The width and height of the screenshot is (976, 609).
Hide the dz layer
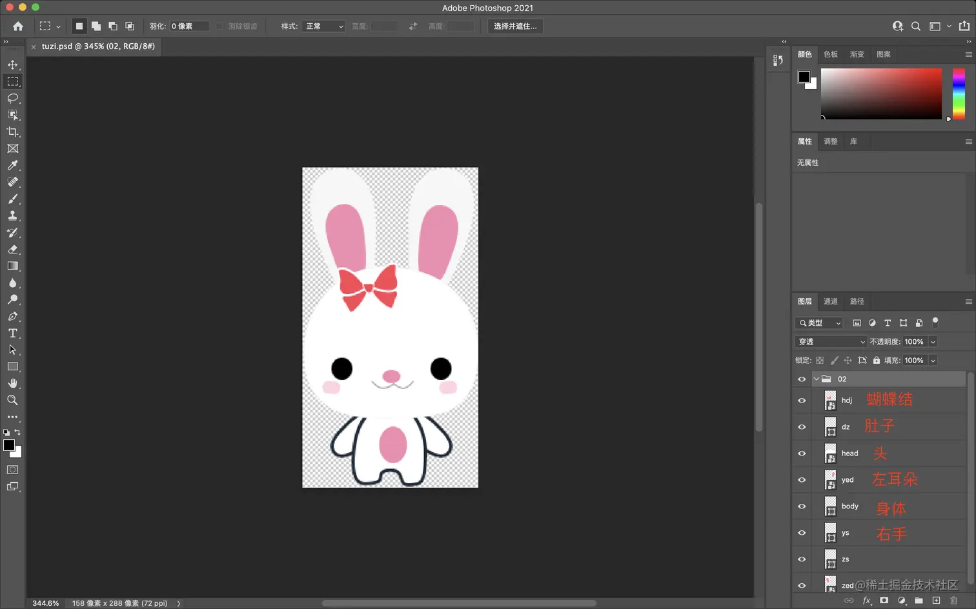point(802,427)
